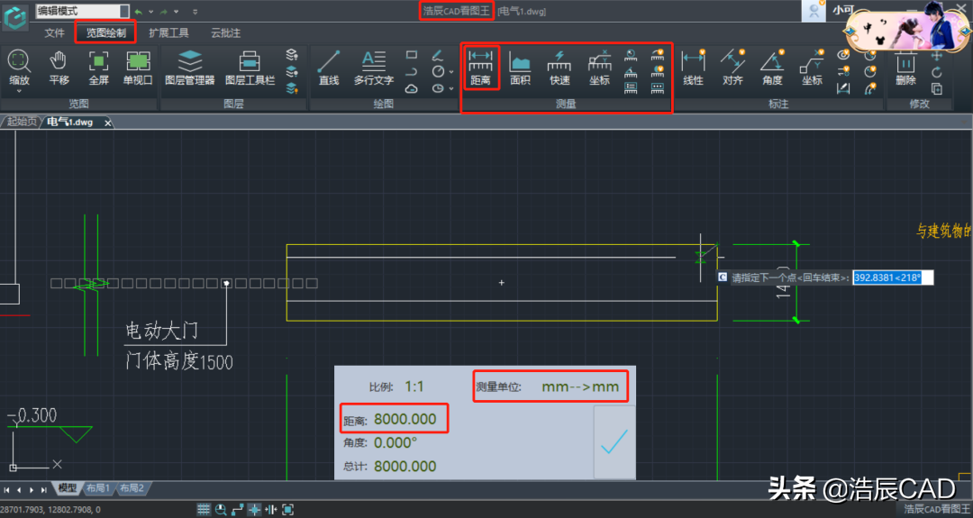Confirm measurement with the checkmark button
973x518 pixels.
coord(614,441)
